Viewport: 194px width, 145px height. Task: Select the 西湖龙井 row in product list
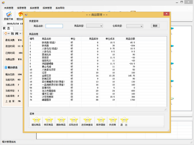point(47,55)
